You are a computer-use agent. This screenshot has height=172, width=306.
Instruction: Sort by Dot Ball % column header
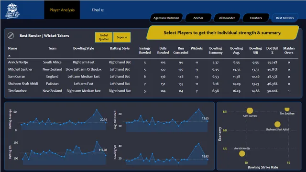pos(272,51)
